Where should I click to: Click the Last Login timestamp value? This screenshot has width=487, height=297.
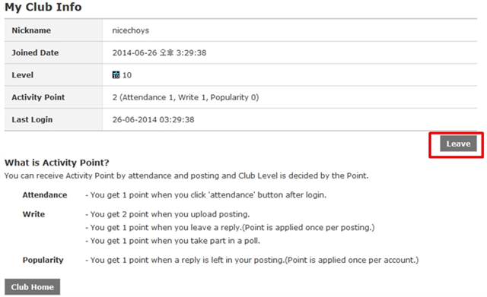(153, 120)
